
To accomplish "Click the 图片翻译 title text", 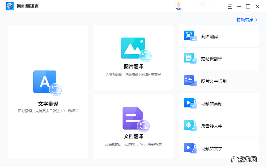I will coord(133,66).
